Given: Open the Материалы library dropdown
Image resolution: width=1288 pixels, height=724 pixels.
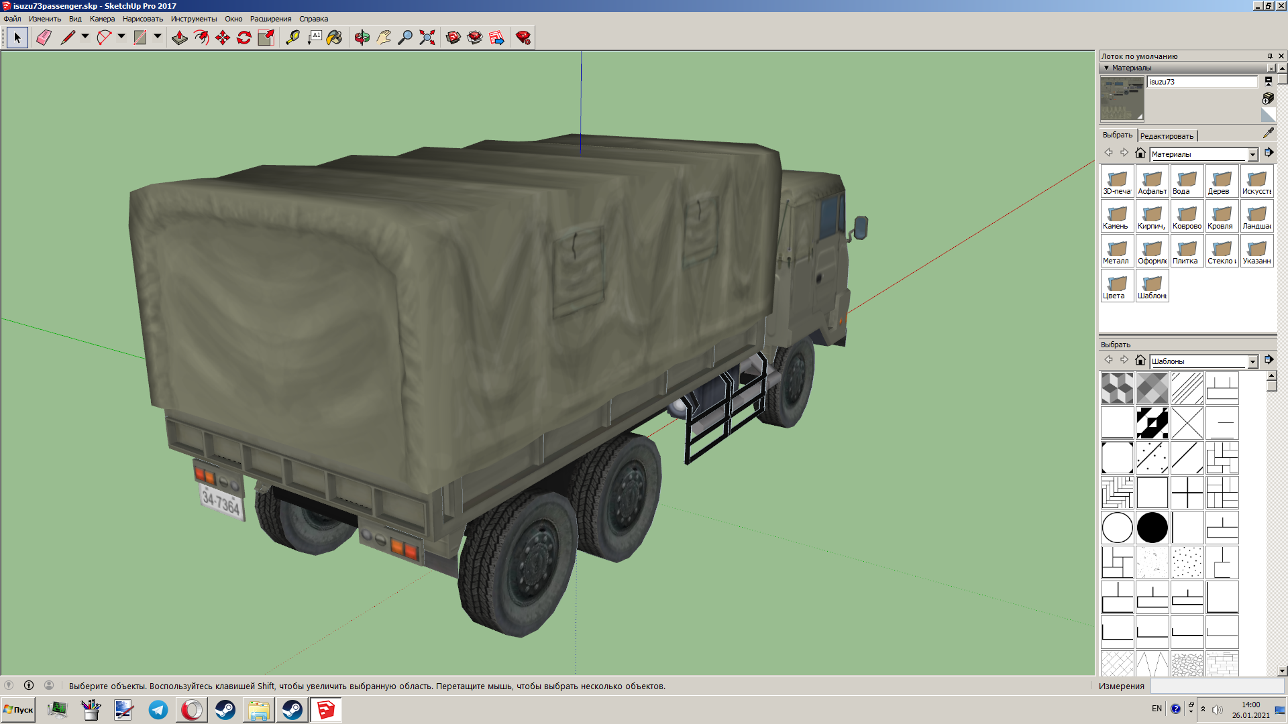Looking at the screenshot, I should pyautogui.click(x=1252, y=155).
